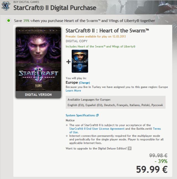Select the green Save 39% bundle radio button
Viewport: 177px width, 179px height.
(x=9, y=21)
